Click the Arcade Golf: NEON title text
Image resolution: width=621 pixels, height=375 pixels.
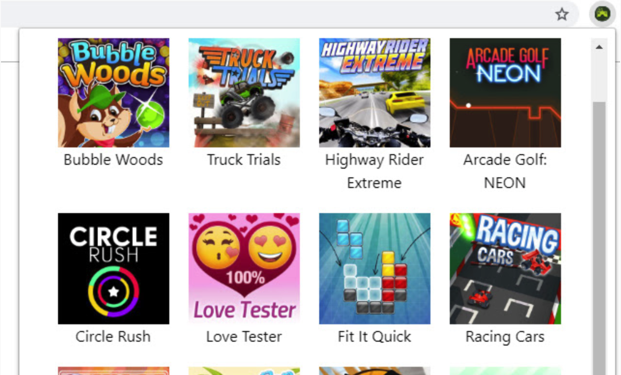click(x=505, y=171)
